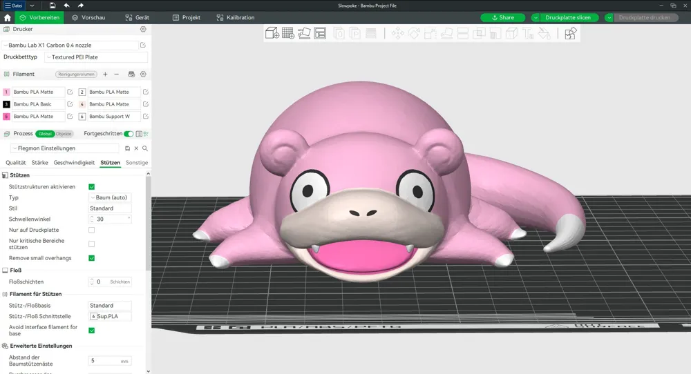Click the Schwellenwinkel value field
This screenshot has width=691, height=374.
pyautogui.click(x=110, y=219)
